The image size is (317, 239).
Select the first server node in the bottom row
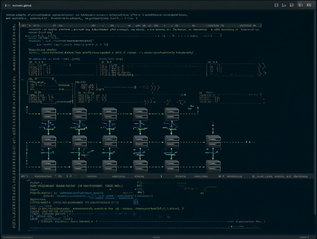point(48,166)
